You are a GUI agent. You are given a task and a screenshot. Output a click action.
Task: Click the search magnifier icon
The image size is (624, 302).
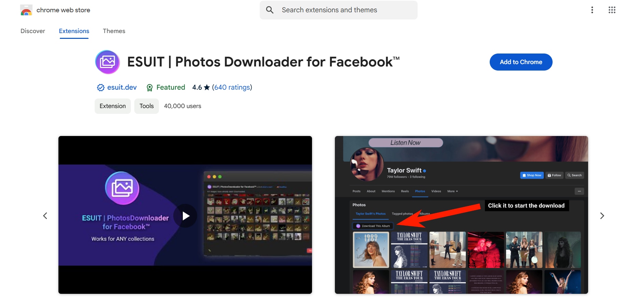pyautogui.click(x=270, y=10)
